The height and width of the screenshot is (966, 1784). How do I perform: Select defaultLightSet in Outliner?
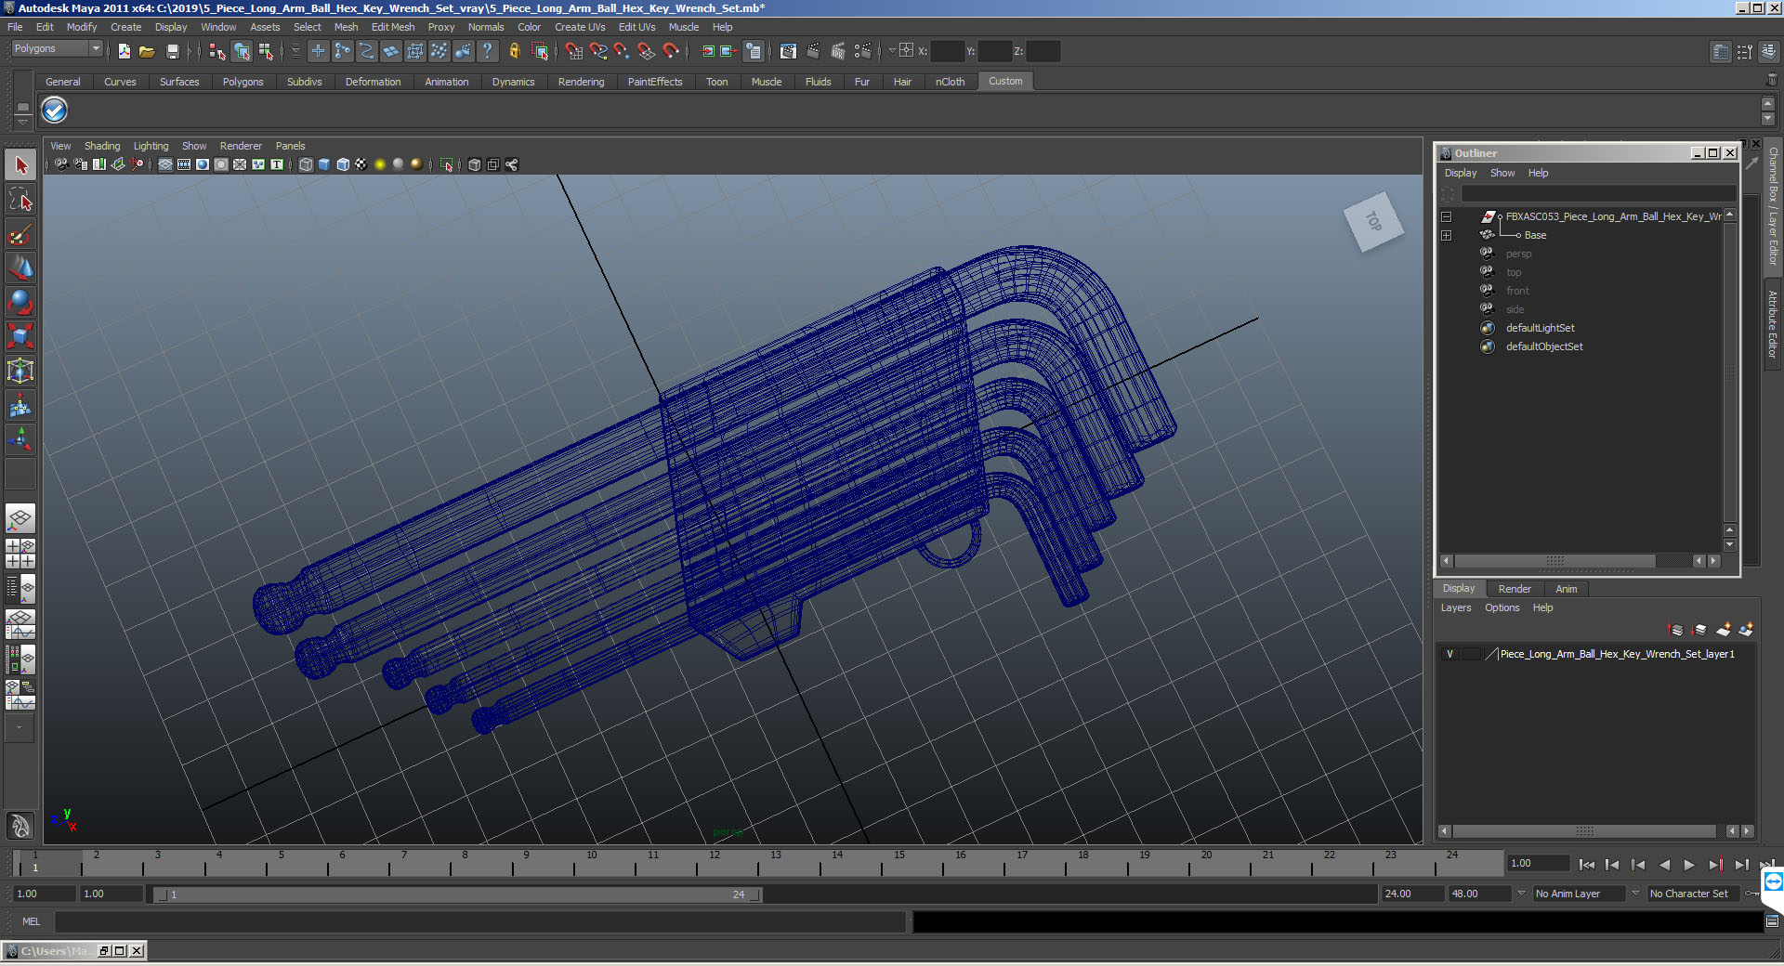[x=1540, y=328]
